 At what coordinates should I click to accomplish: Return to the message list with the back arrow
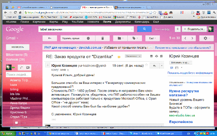(50, 38)
